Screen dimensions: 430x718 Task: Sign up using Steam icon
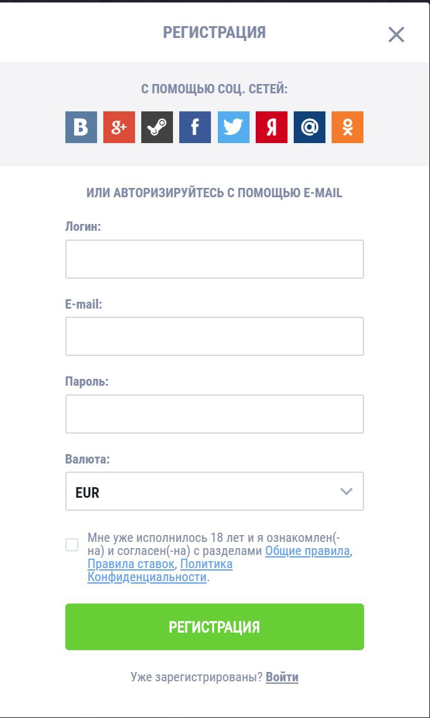(x=157, y=128)
